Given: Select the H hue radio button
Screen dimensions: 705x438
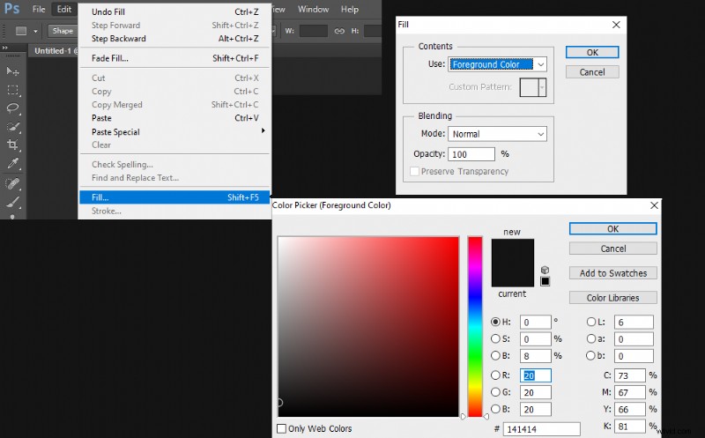Looking at the screenshot, I should click(x=495, y=322).
